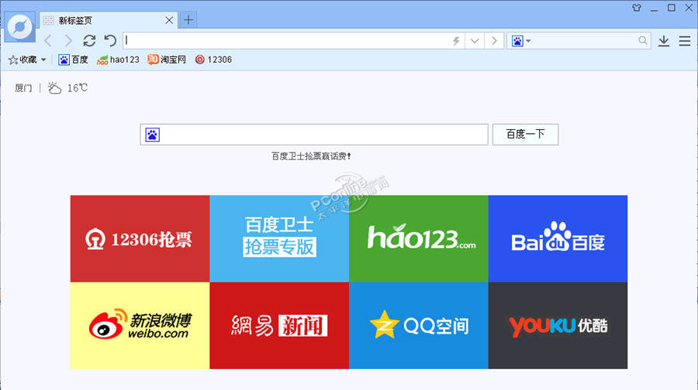Click the lightning speed mode icon
The image size is (698, 390).
456,41
